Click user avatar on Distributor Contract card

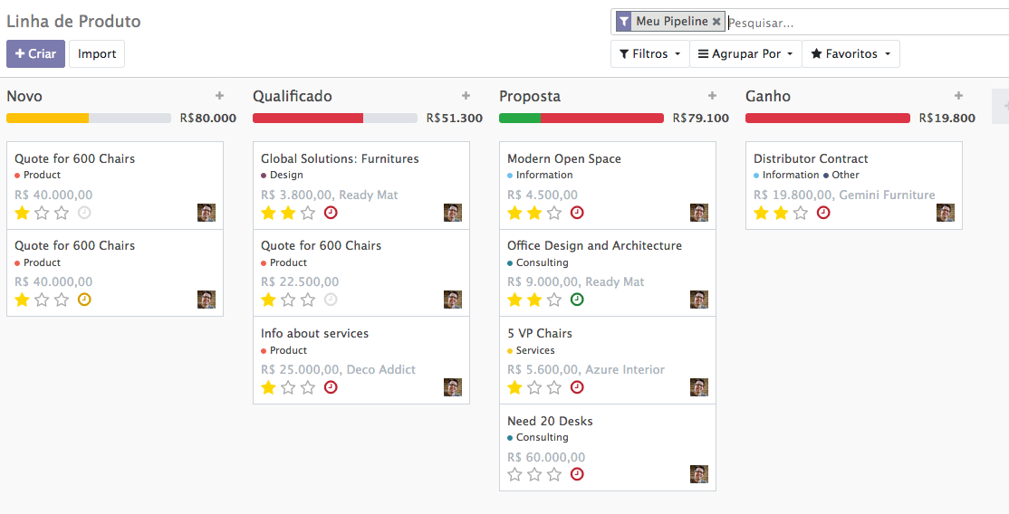pos(946,213)
